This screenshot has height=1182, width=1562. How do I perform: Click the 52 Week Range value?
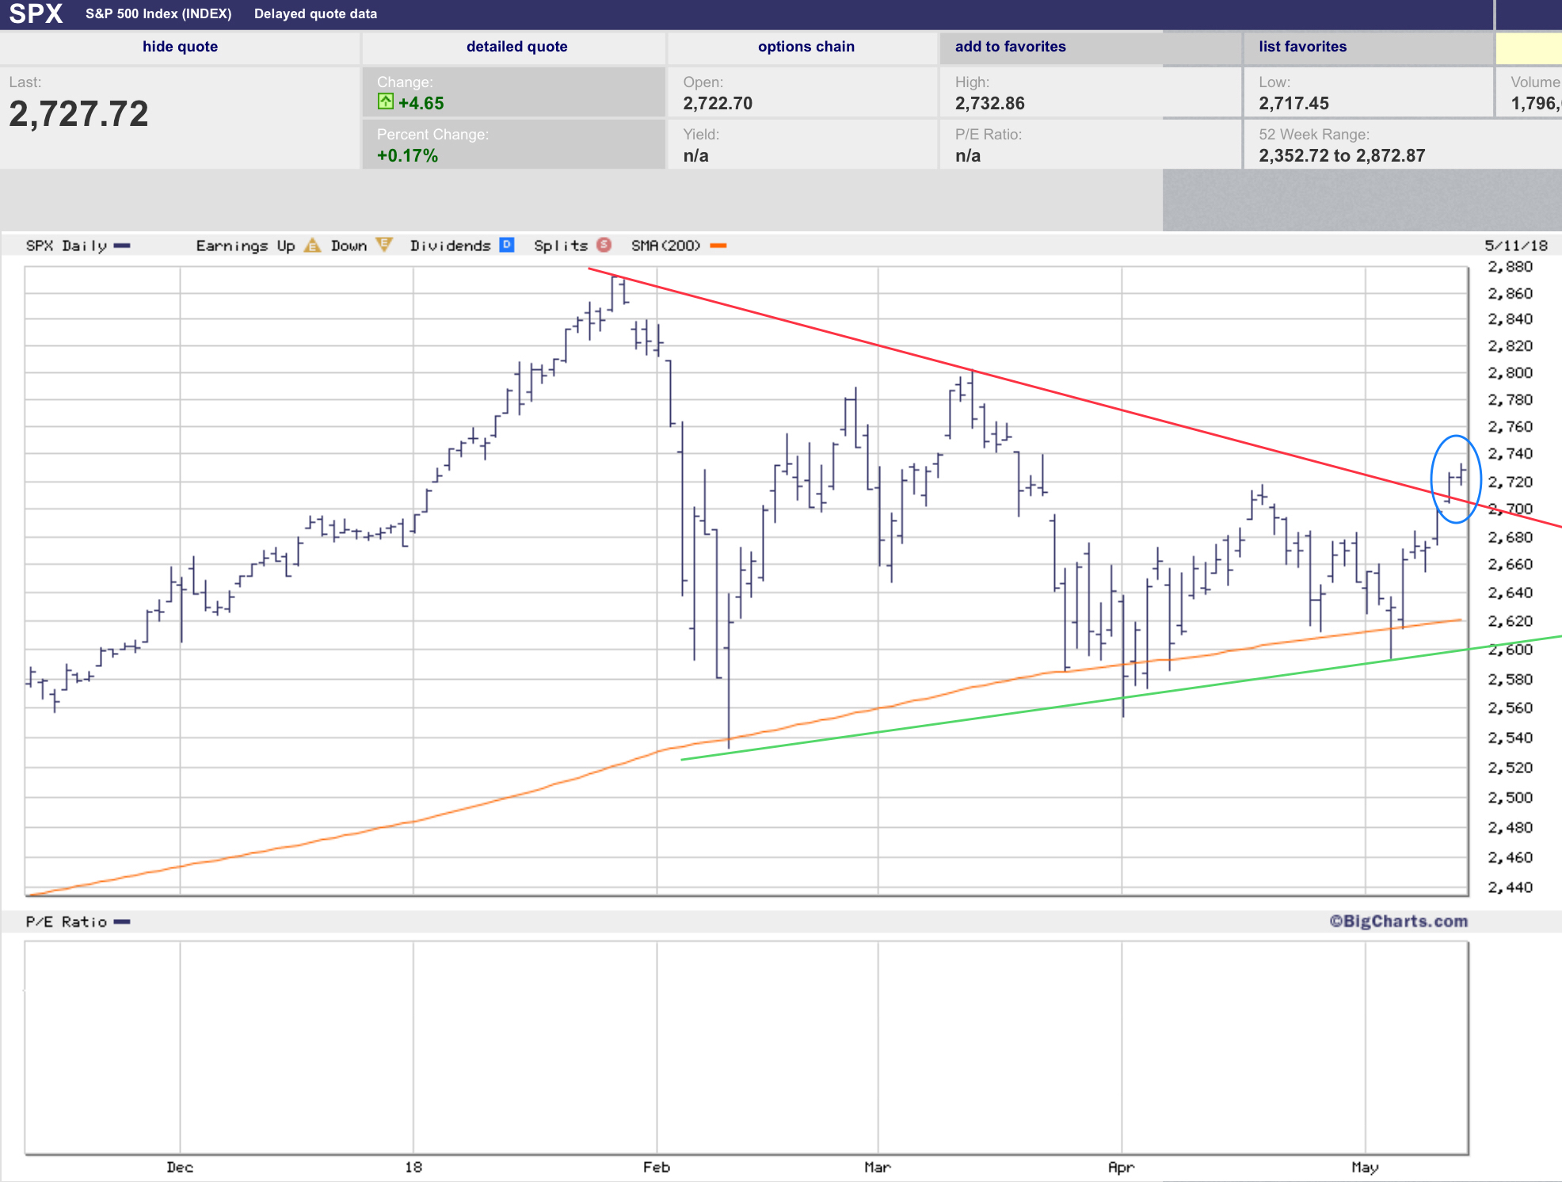(1341, 155)
